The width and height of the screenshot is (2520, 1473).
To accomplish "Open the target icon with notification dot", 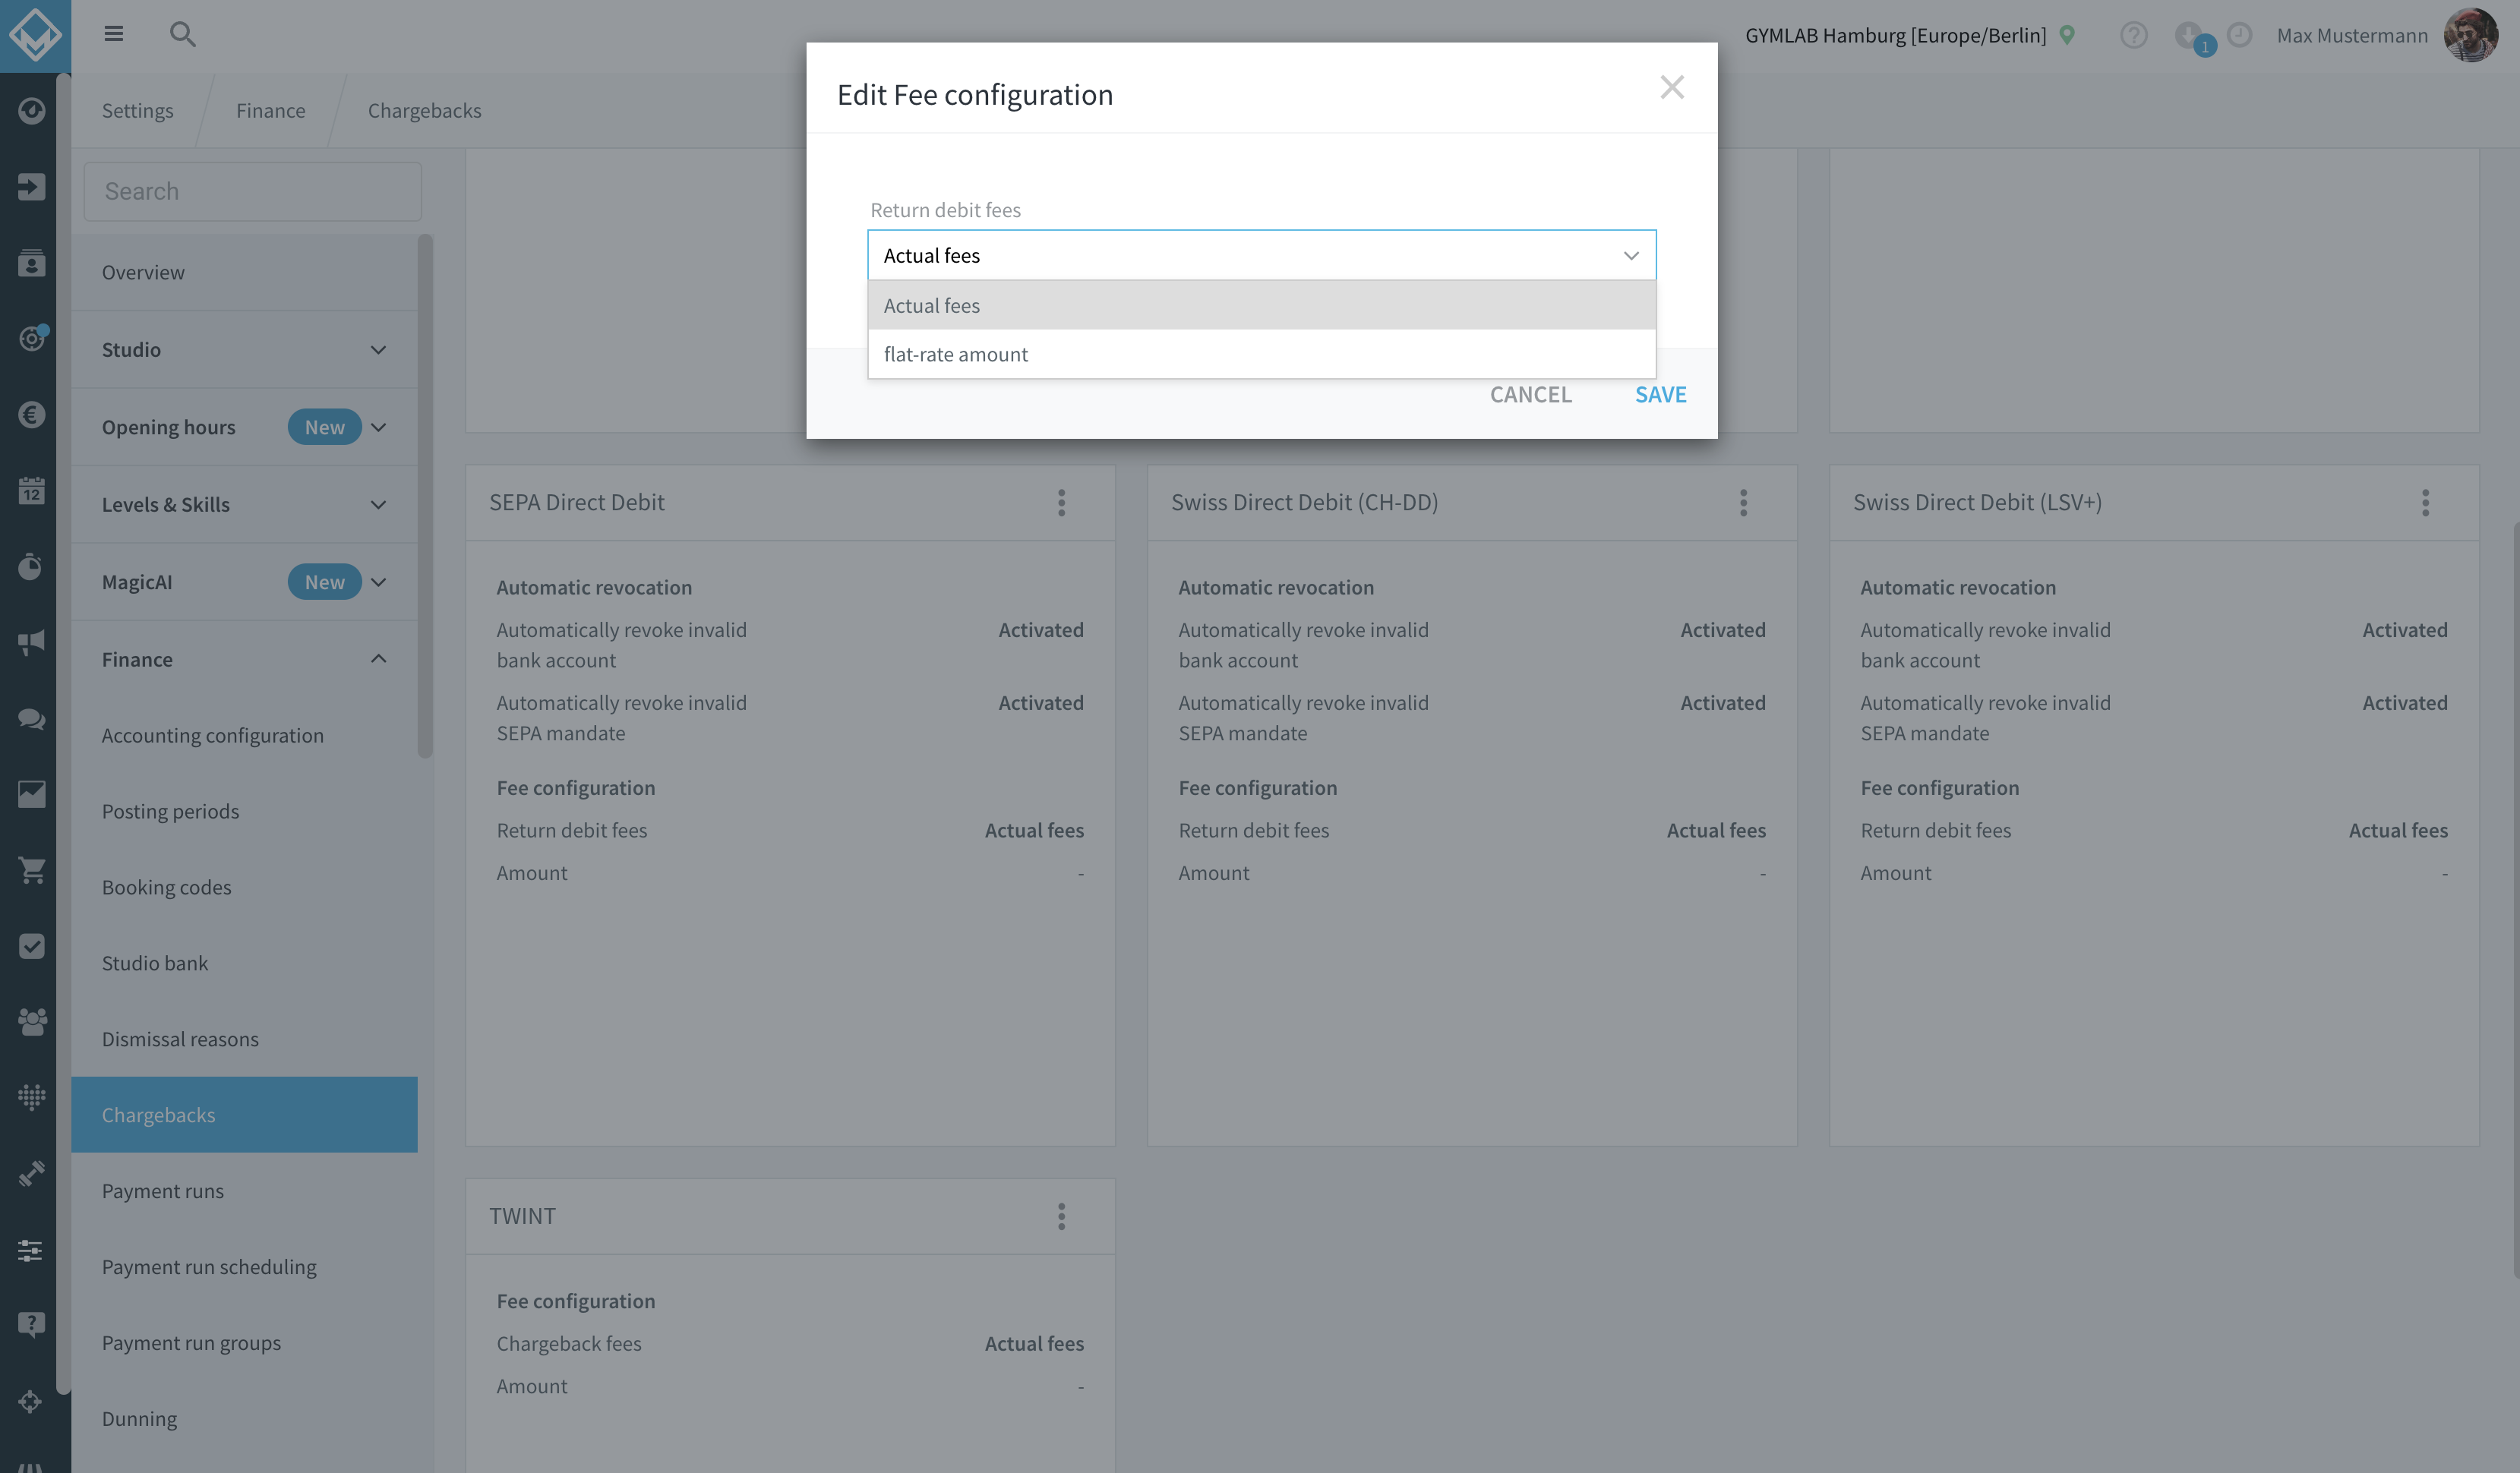I will point(31,339).
